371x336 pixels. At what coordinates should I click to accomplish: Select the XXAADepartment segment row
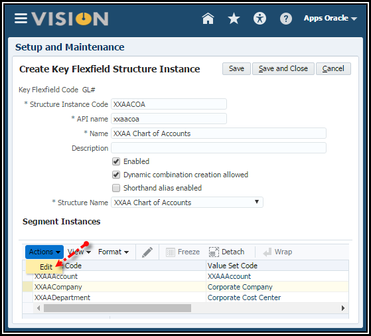(186, 297)
